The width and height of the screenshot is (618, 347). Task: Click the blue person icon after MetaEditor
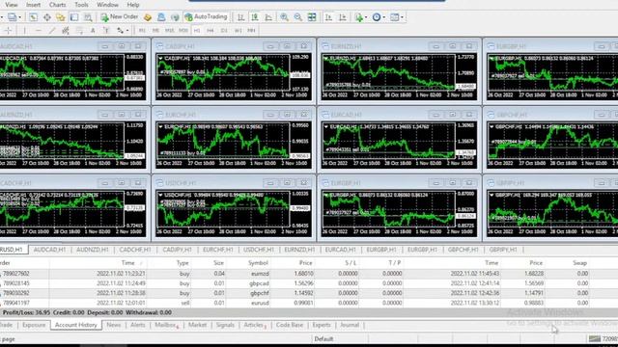click(161, 17)
